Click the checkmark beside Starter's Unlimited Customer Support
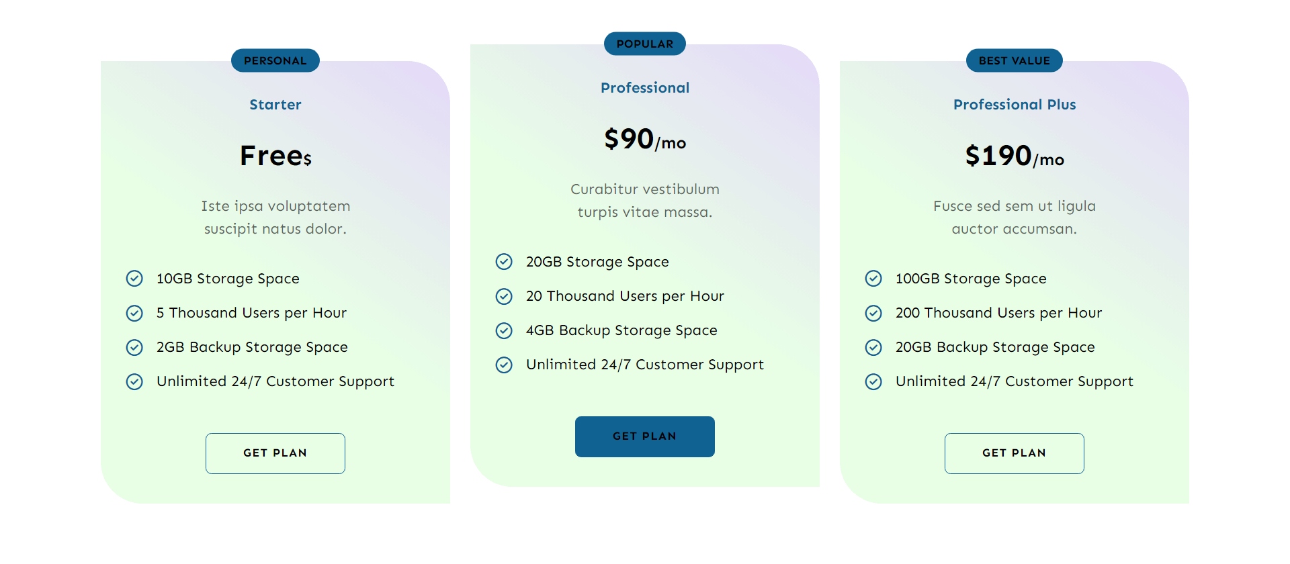The height and width of the screenshot is (564, 1290). [134, 381]
